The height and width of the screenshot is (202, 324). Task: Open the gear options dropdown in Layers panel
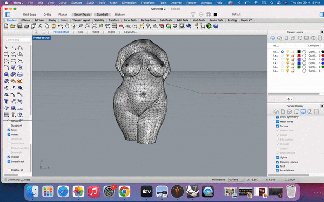289,99
